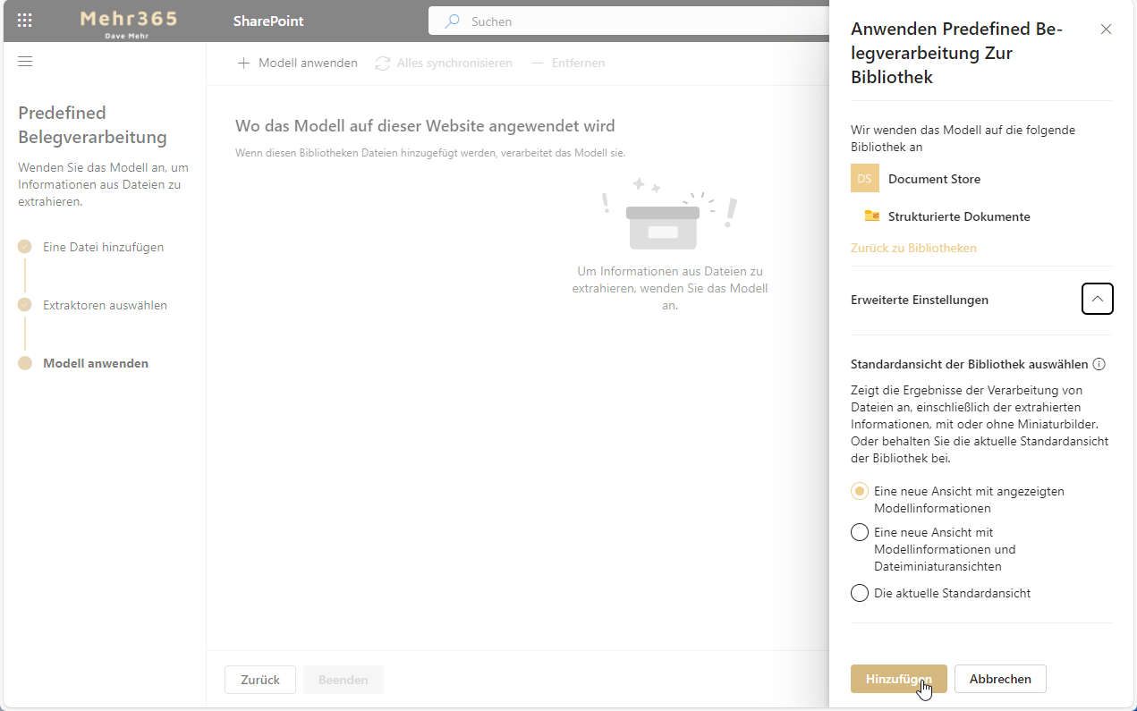
Task: Click the Beenden button
Action: coord(344,680)
